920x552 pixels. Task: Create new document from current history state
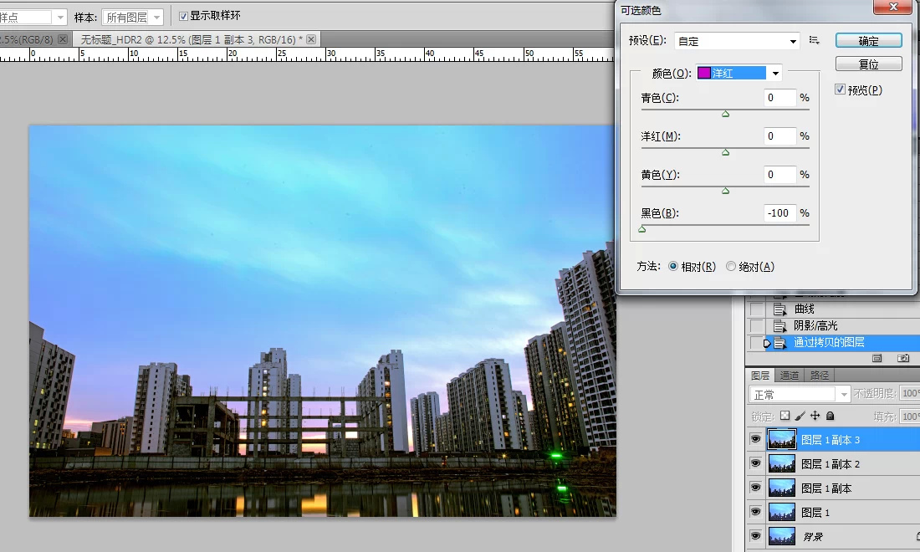877,358
